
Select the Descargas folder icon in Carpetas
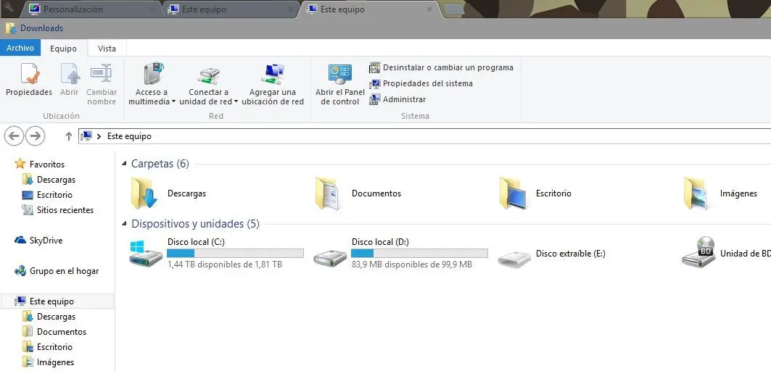[144, 193]
